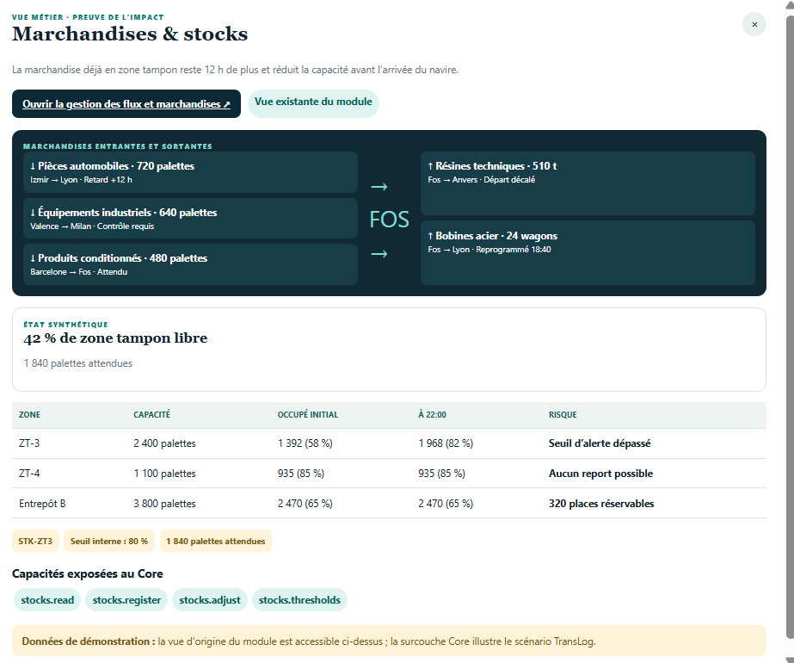
Task: Click the CAPACITÉ column header
Action: (x=152, y=415)
